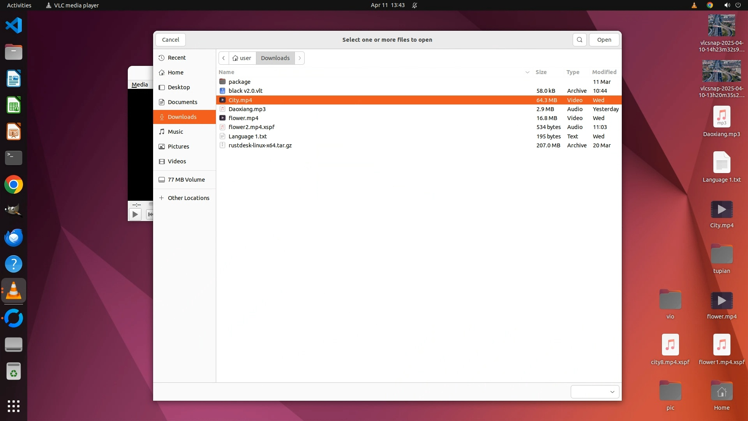Launch Thunderbird mail from dock
The image size is (748, 421).
tap(14, 238)
